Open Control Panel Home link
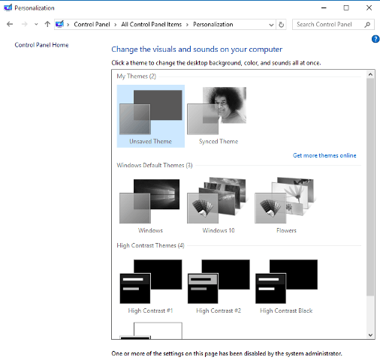Screen dimensions: 380x360 tap(41, 45)
